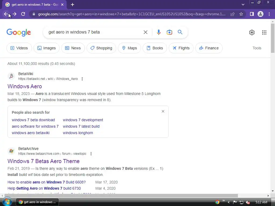Open the 'Windows Aero' BetaWiki result
Image resolution: width=275 pixels, height=206 pixels.
point(25,86)
